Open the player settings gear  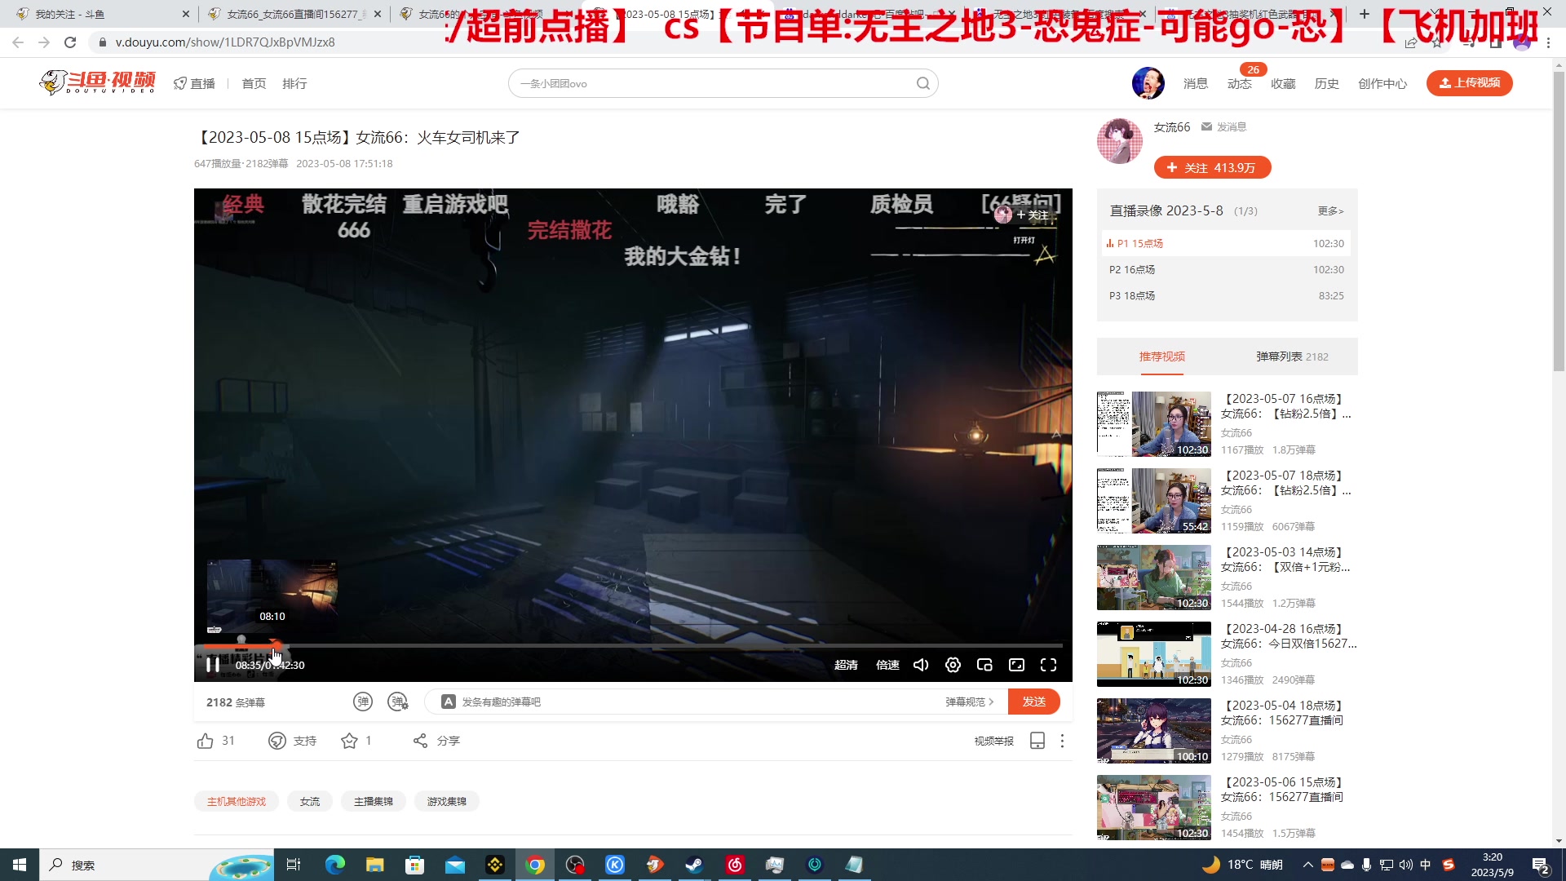[953, 665]
